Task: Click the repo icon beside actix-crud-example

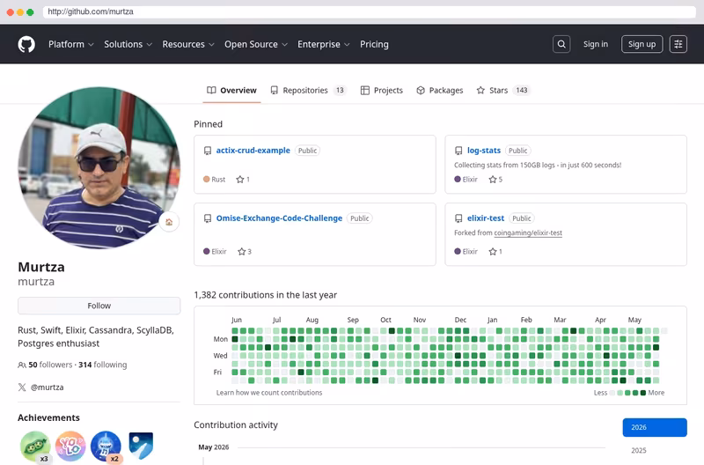Action: tap(208, 151)
